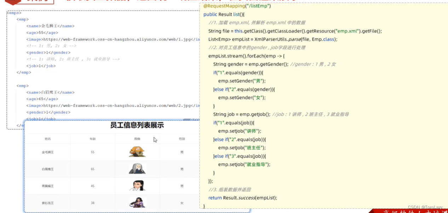This screenshot has width=448, height=213.
Task: Click the <emps> root tag in the XML
Action: pyautogui.click(x=14, y=13)
